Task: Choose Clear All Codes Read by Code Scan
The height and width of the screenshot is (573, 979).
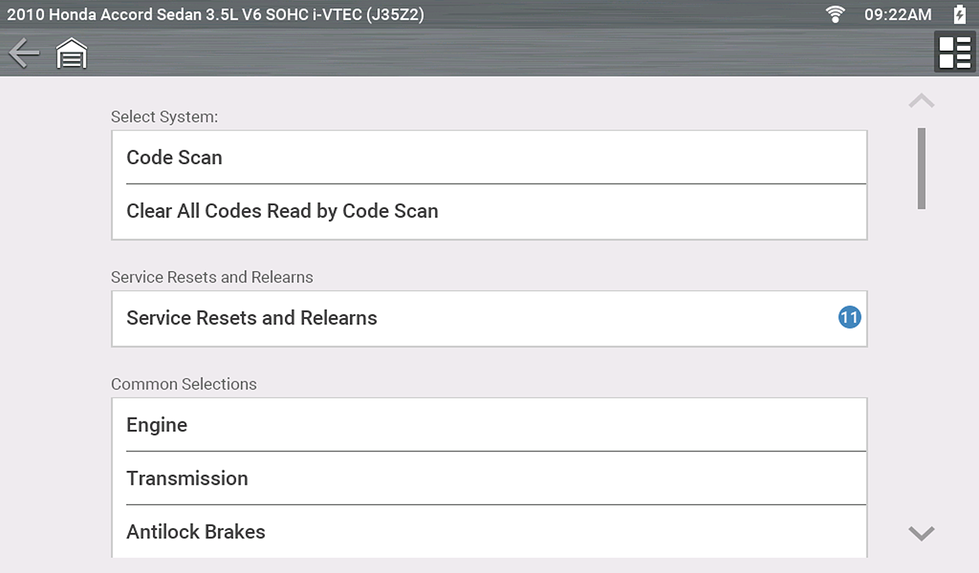Action: tap(489, 211)
